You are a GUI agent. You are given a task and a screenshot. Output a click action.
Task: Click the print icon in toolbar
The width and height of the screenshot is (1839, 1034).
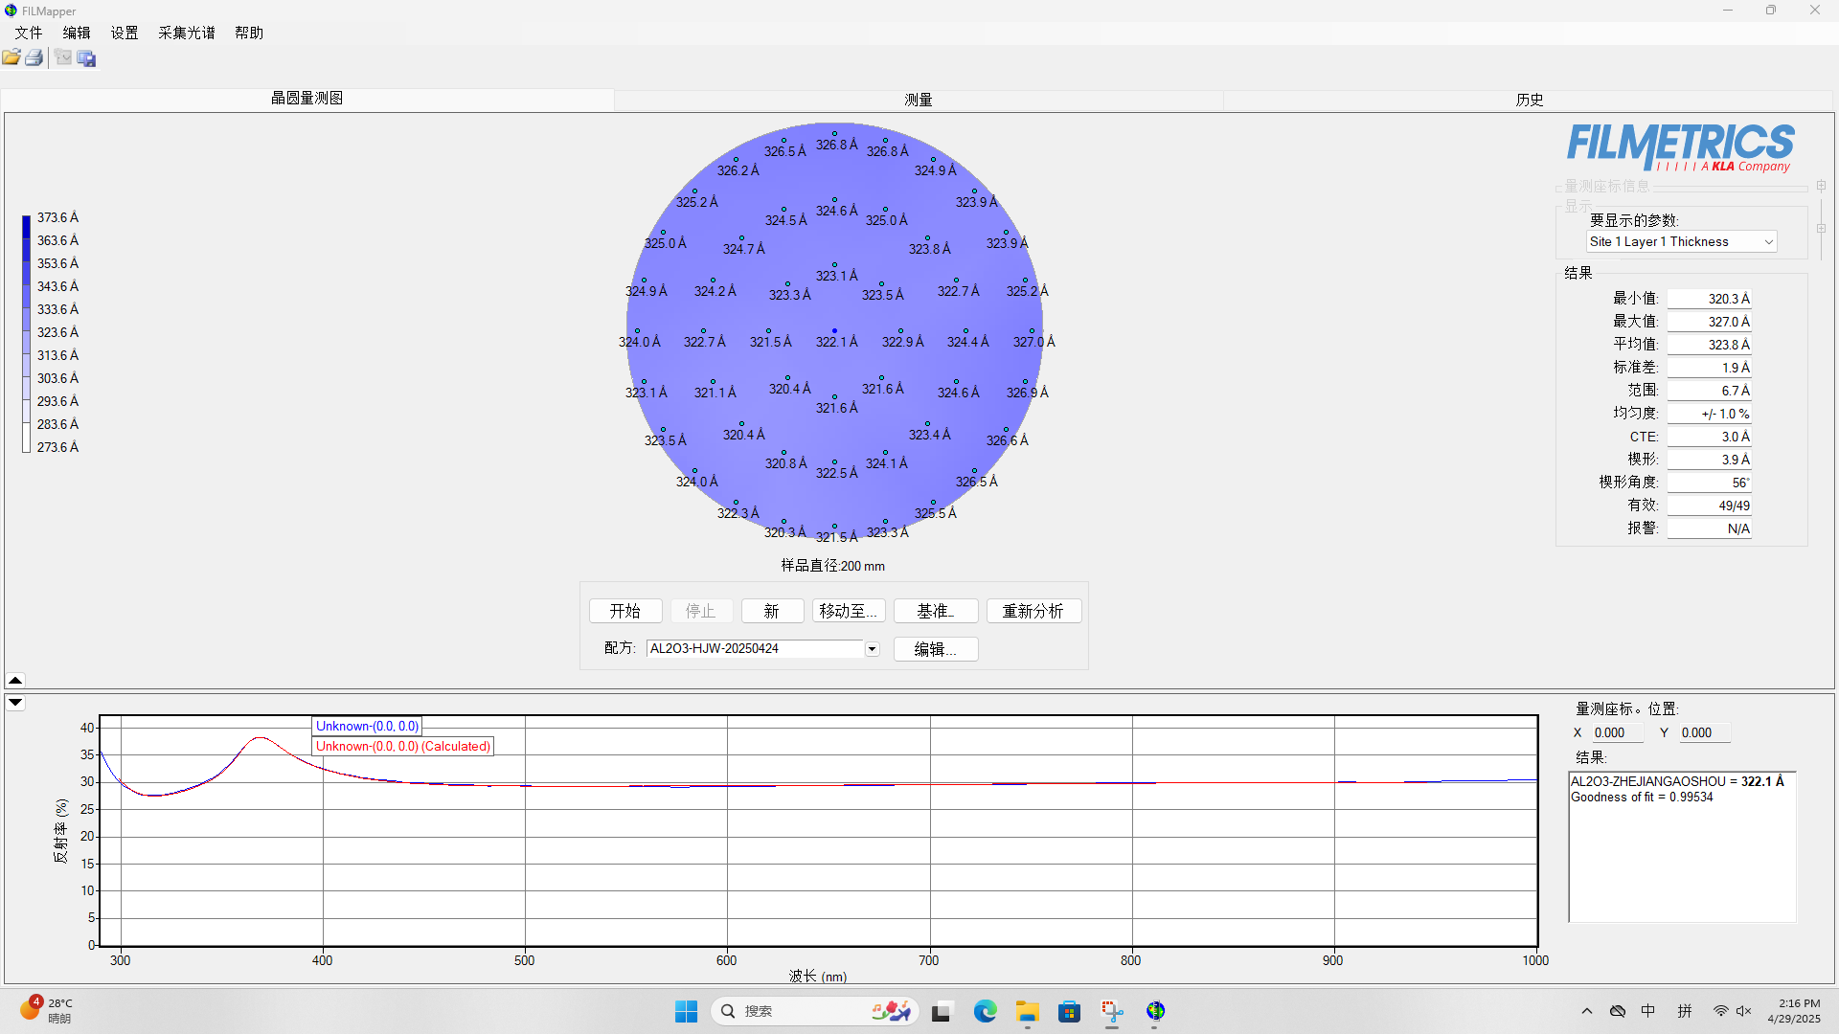tap(34, 58)
